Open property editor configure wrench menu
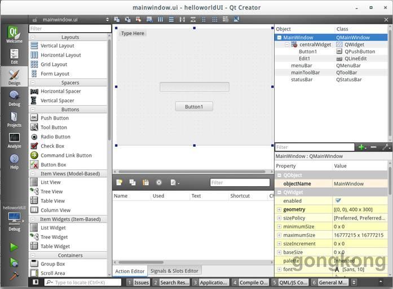 coord(386,147)
